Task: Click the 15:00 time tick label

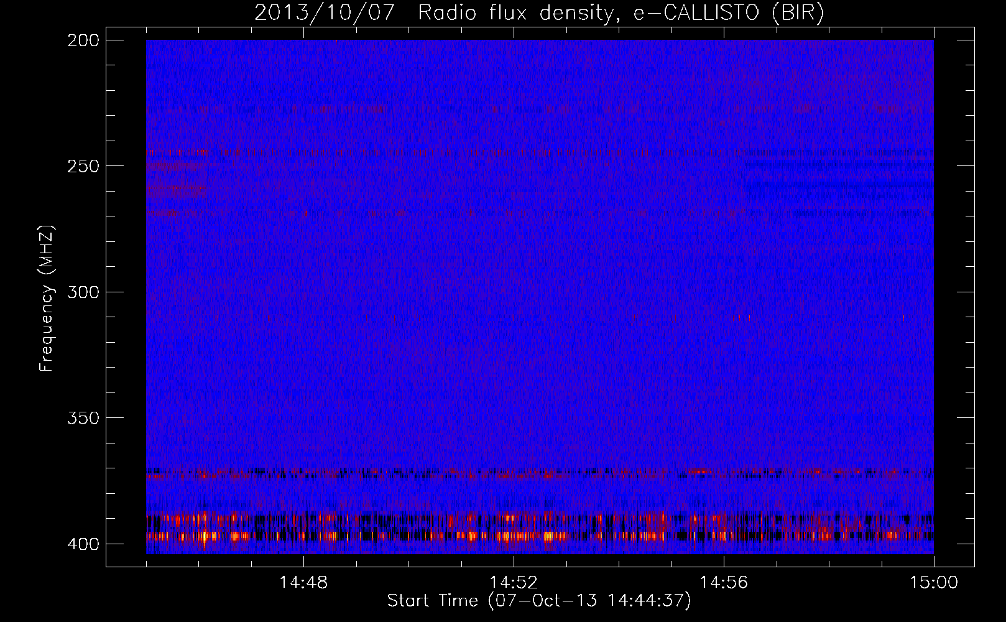Action: 934,583
